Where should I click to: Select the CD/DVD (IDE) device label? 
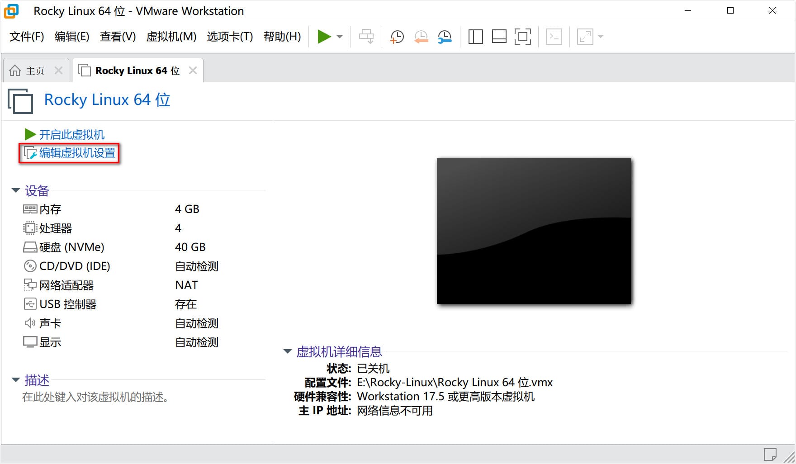[x=75, y=266]
